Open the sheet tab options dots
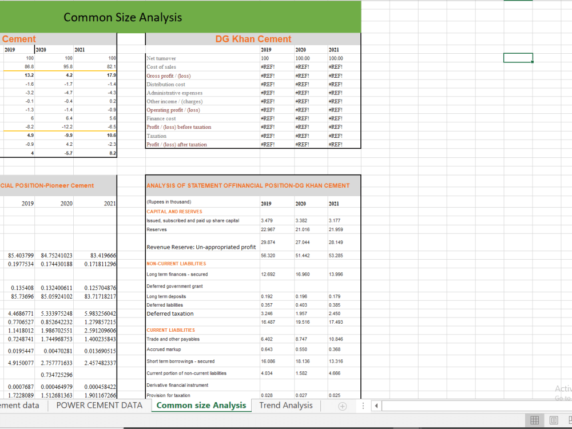This screenshot has width=572, height=429. [363, 406]
